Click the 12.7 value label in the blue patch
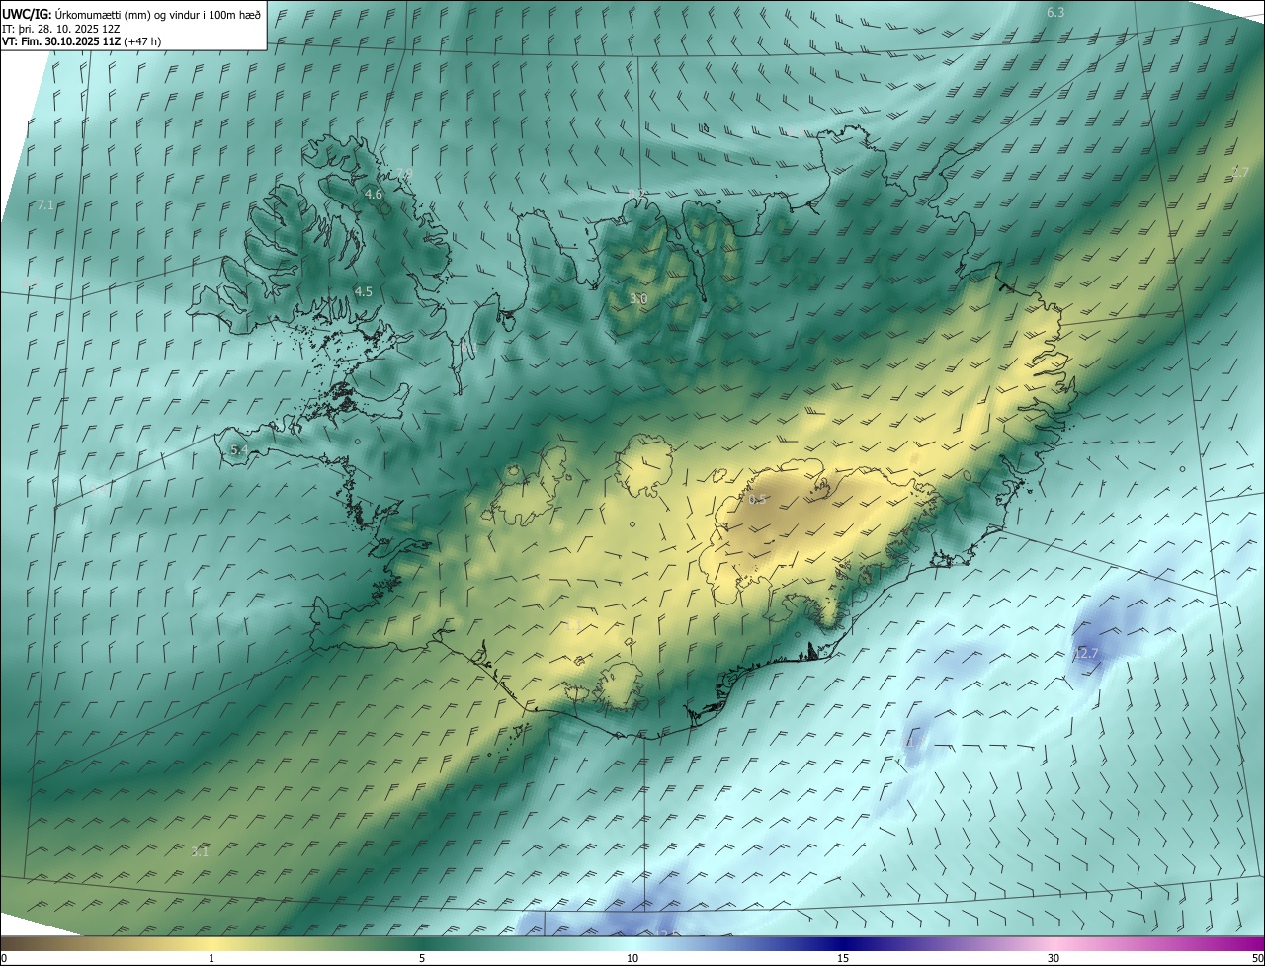The height and width of the screenshot is (966, 1265). (x=1086, y=654)
